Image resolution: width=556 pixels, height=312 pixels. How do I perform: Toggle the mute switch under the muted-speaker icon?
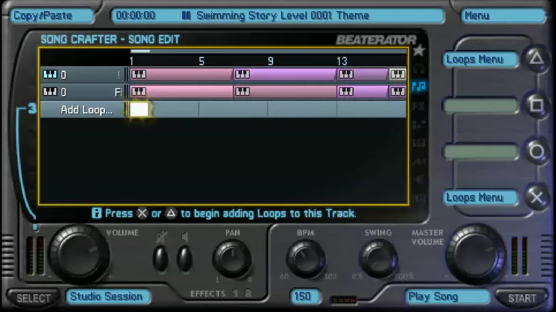click(x=160, y=258)
